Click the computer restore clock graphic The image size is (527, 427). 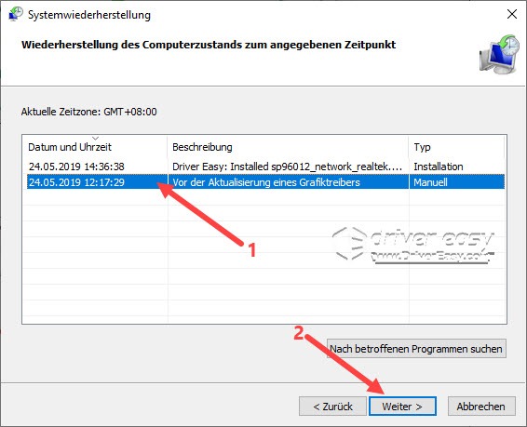499,54
